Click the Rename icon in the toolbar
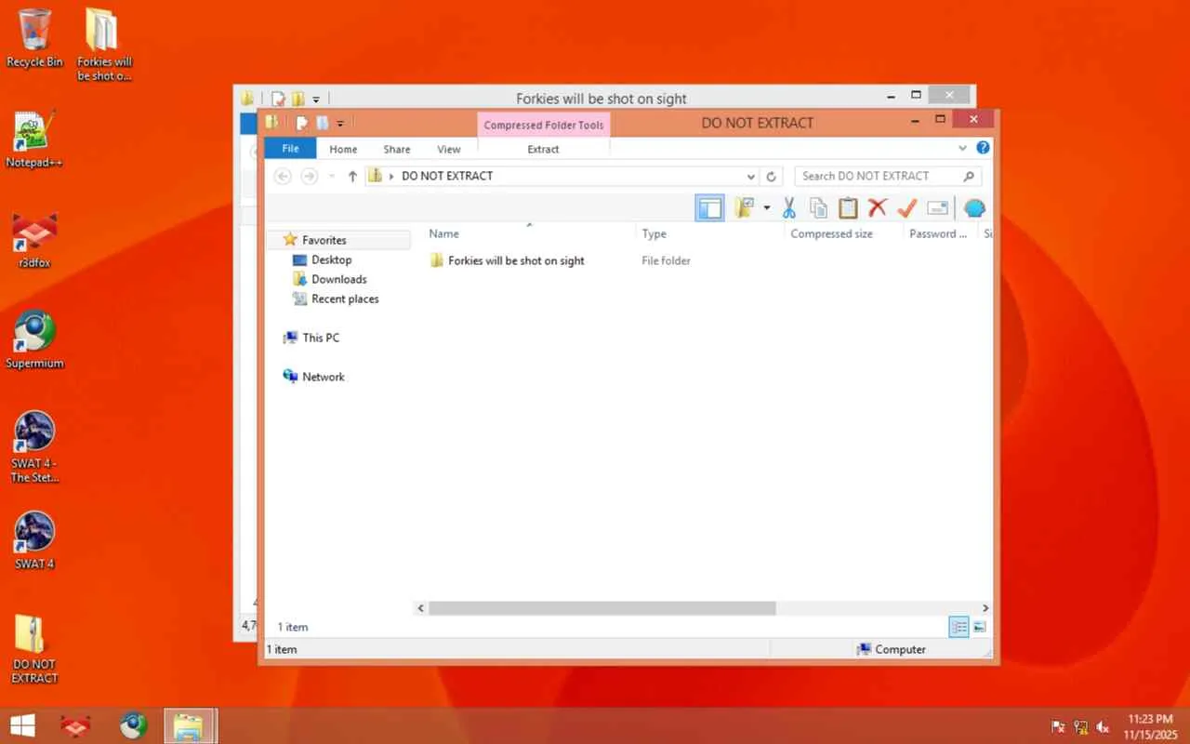1190x744 pixels. click(x=938, y=208)
